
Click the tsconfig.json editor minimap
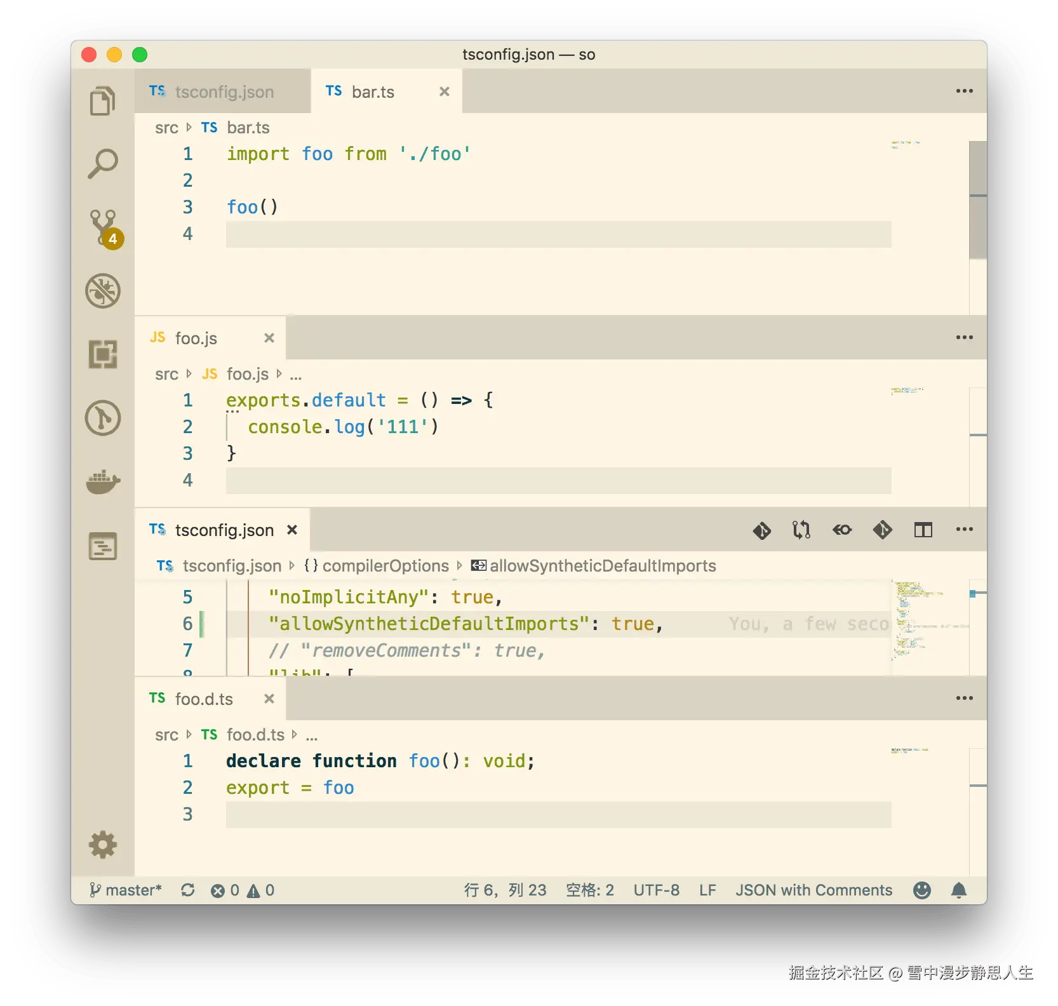[x=928, y=619]
